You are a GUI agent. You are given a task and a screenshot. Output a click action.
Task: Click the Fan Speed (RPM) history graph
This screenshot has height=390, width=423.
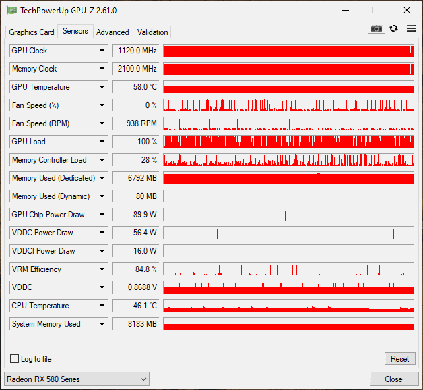coord(289,123)
